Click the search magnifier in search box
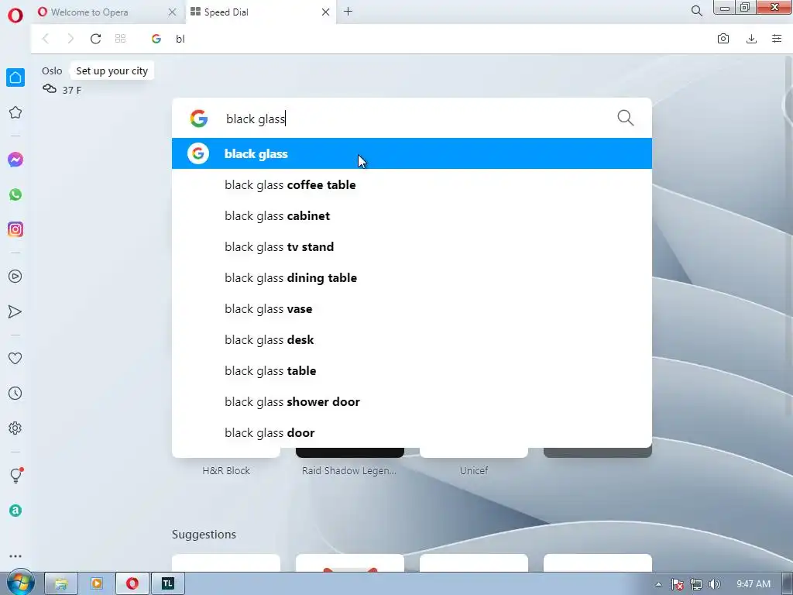793x595 pixels. click(626, 118)
